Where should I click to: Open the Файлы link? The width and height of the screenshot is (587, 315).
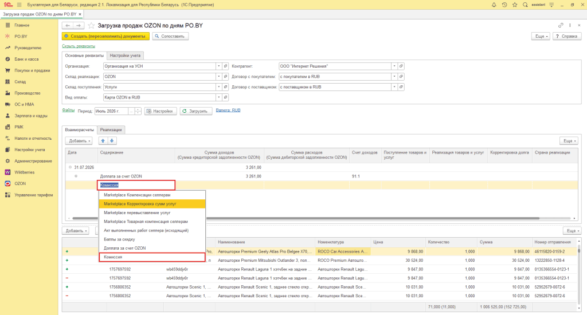(x=68, y=111)
